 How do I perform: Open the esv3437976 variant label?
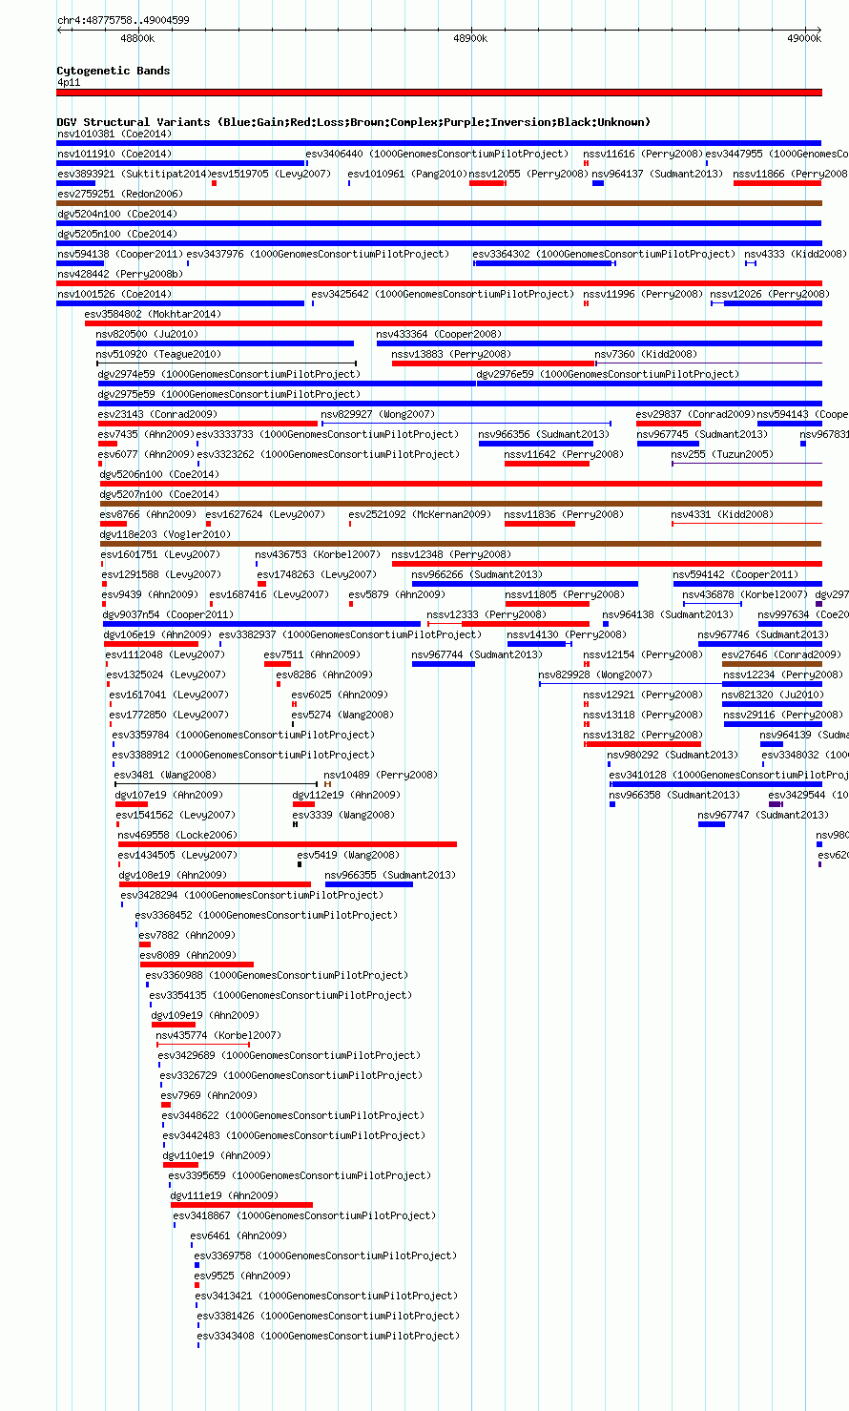click(x=318, y=255)
